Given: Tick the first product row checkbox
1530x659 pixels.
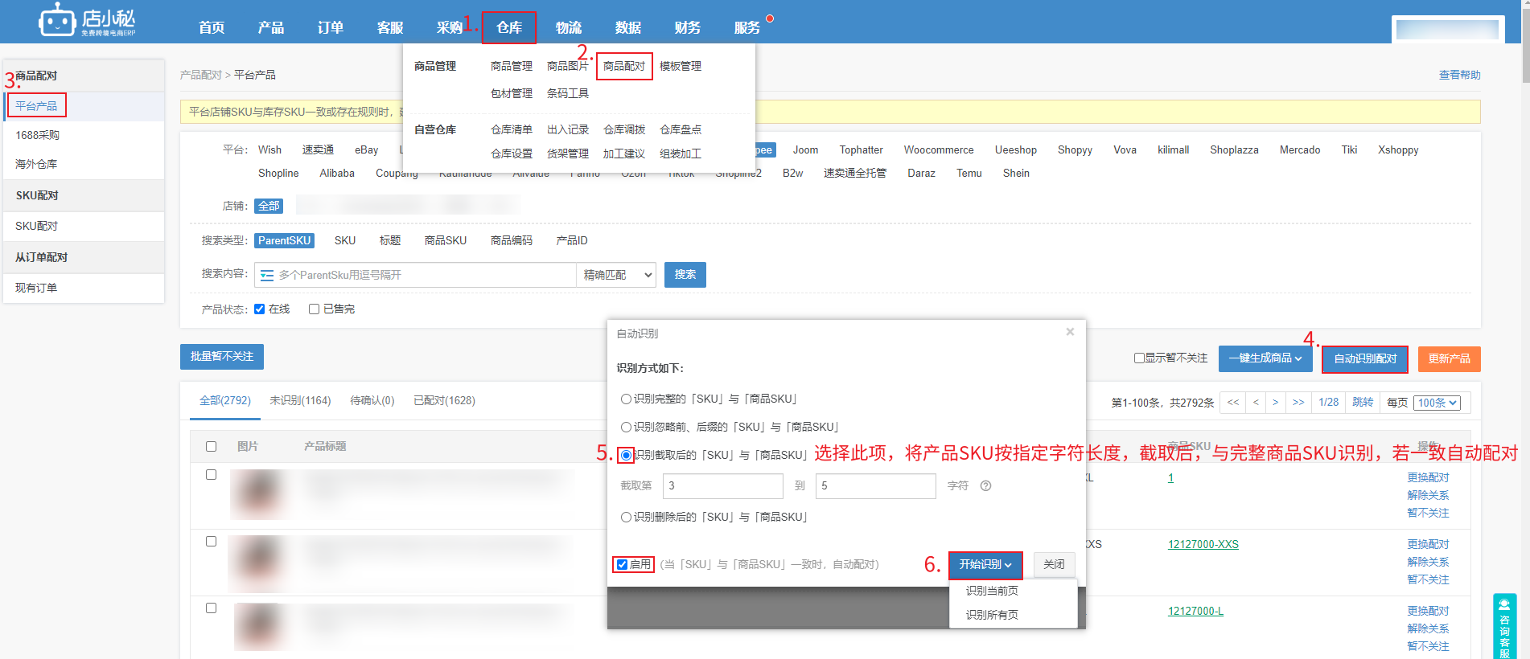Looking at the screenshot, I should pos(211,475).
